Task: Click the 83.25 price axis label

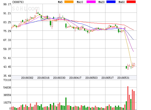Action: (7, 22)
